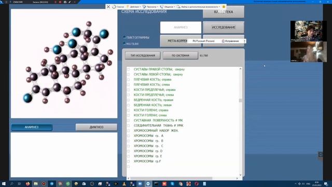
Task: Switch to the ДИАГНОЗ tab
Action: pyautogui.click(x=96, y=127)
